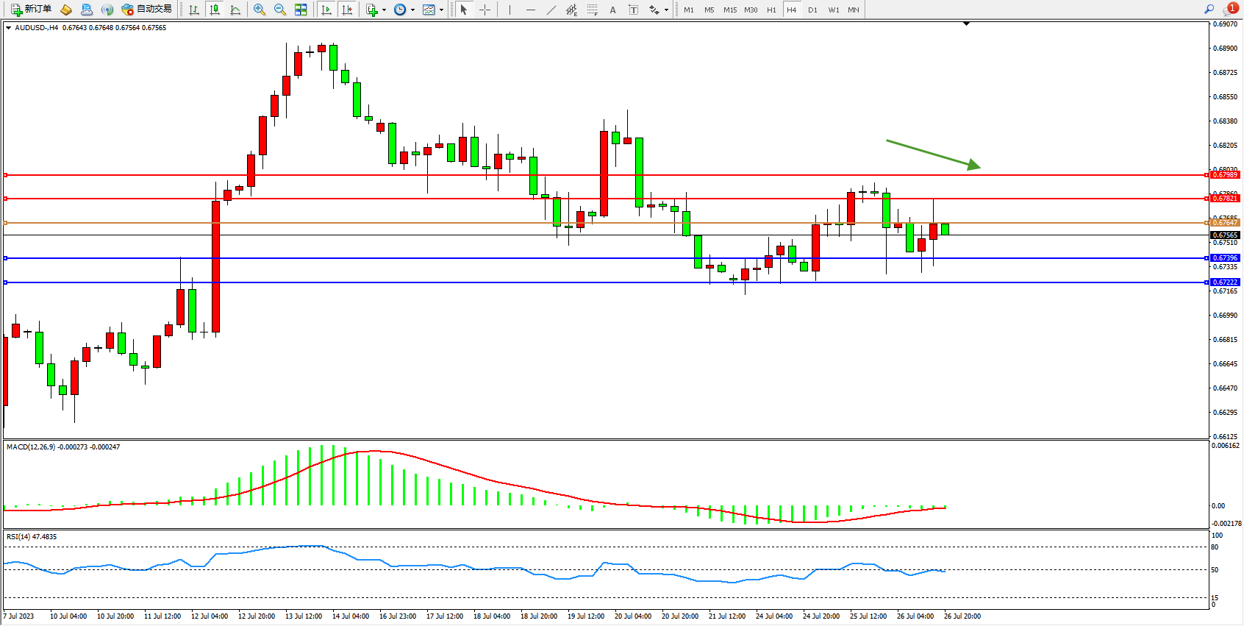Image resolution: width=1244 pixels, height=626 pixels.
Task: Expand the chart templates dropdown
Action: pyautogui.click(x=441, y=10)
